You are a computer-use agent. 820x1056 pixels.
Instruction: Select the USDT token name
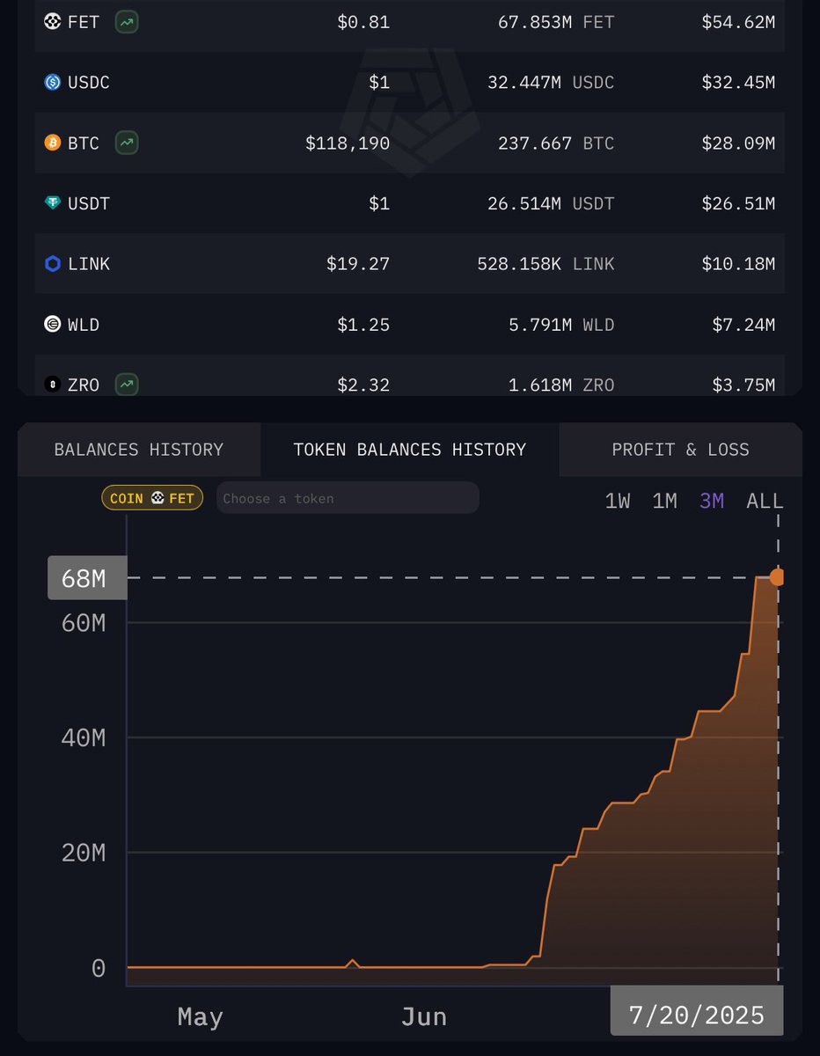coord(89,203)
